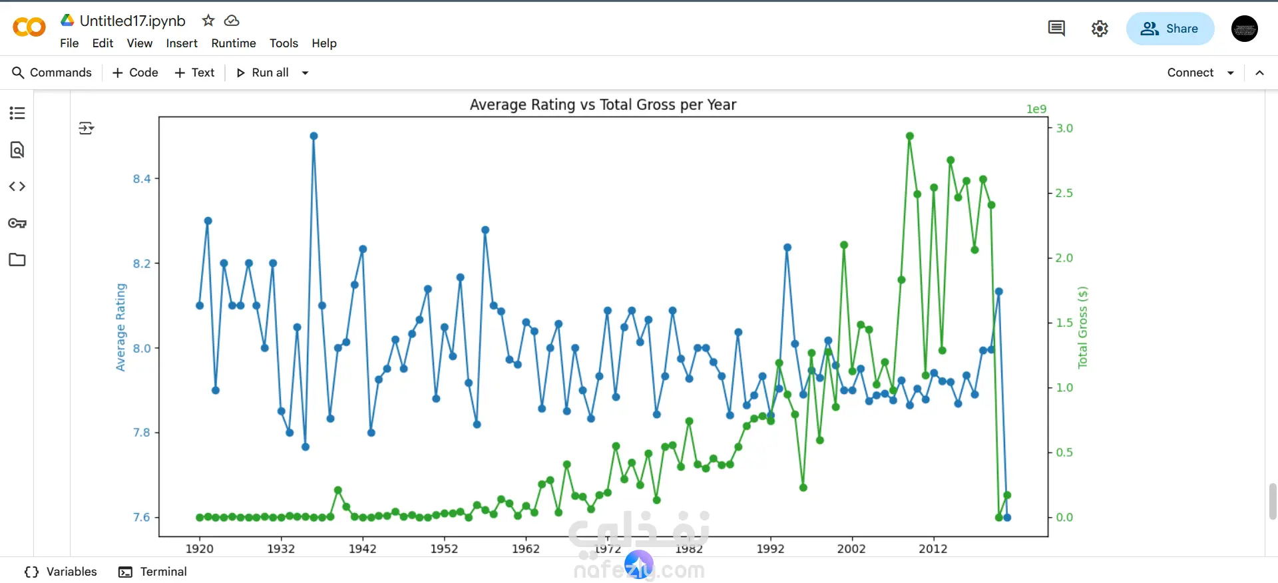Open the secrets key icon

[17, 223]
